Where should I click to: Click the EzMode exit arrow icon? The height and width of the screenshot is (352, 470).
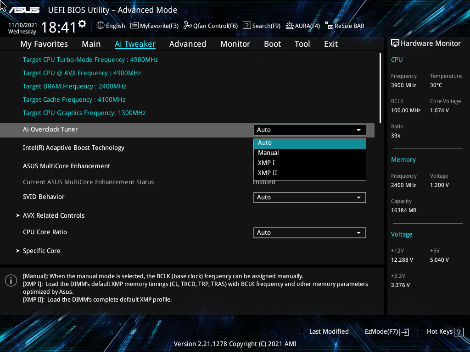(404, 332)
